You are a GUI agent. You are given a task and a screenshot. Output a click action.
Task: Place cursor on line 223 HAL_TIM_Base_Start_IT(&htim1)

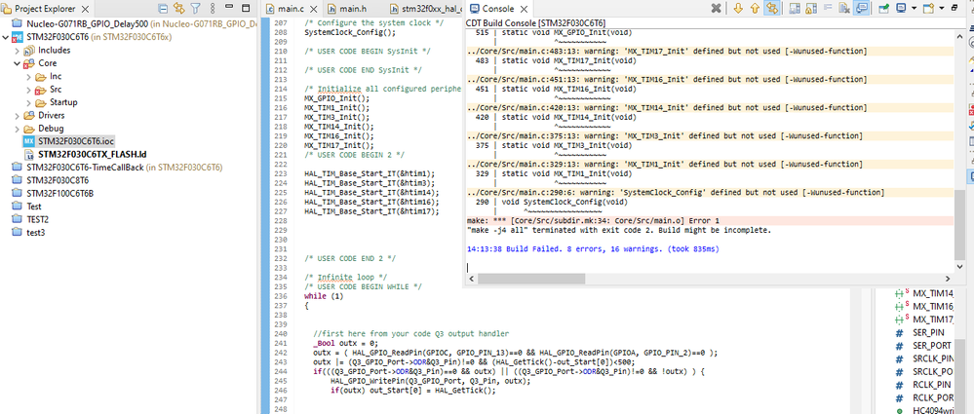[370, 173]
